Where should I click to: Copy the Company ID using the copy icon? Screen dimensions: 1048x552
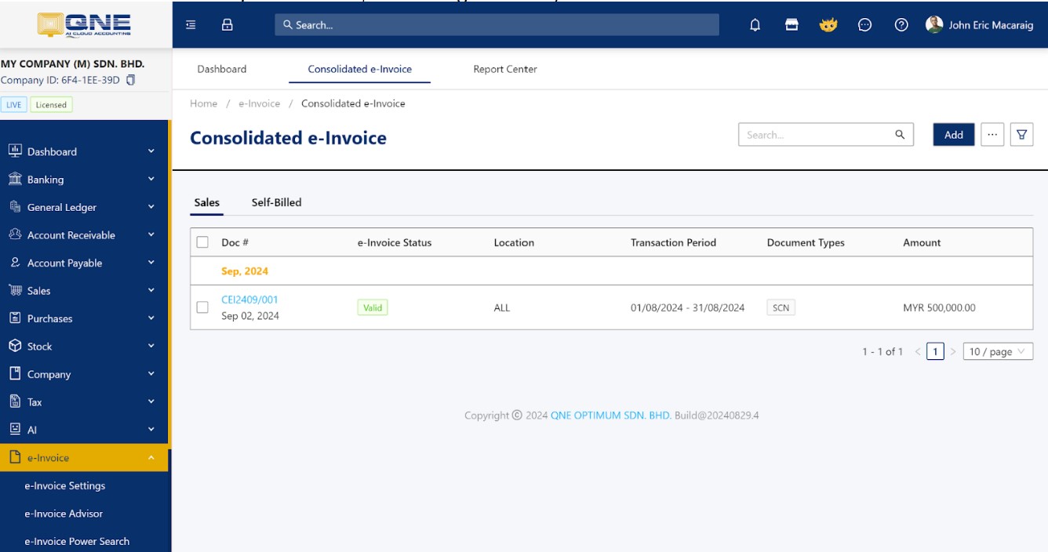click(x=130, y=79)
